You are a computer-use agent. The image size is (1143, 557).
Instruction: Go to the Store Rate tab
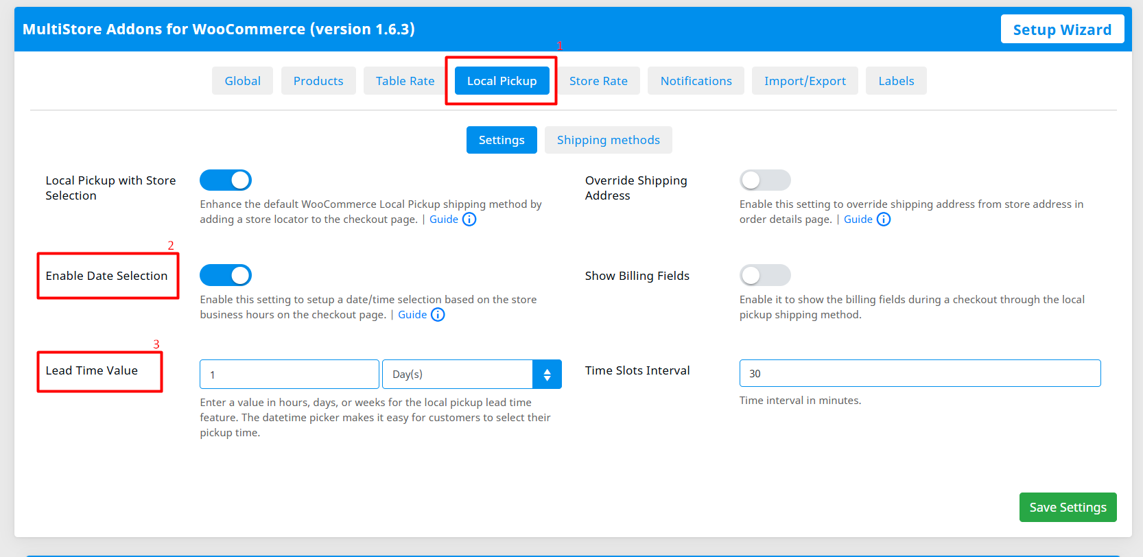click(x=598, y=81)
